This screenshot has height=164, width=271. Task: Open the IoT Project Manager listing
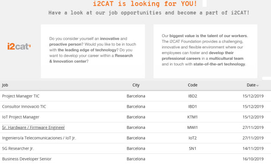[x=20, y=117]
